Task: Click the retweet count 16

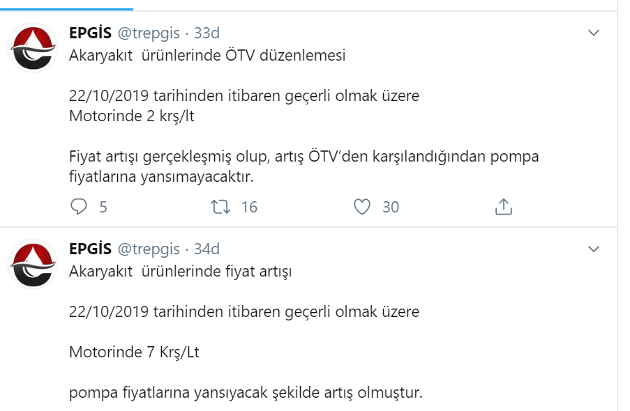Action: tap(249, 207)
